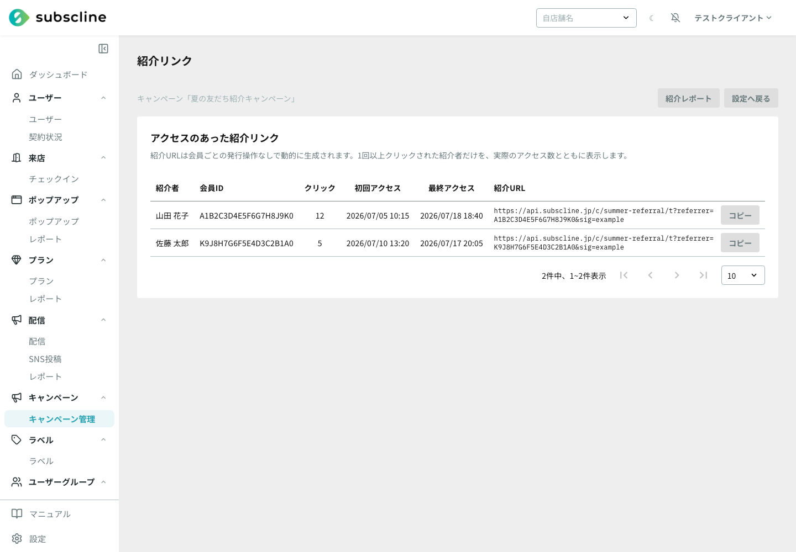Image resolution: width=796 pixels, height=552 pixels.
Task: Click 佐藤 太郎 in the table
Action: click(172, 243)
